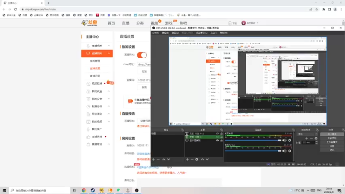Viewport: 345px width, 194px height.
Task: Bookmark this page with star icon
Action: [317, 9]
